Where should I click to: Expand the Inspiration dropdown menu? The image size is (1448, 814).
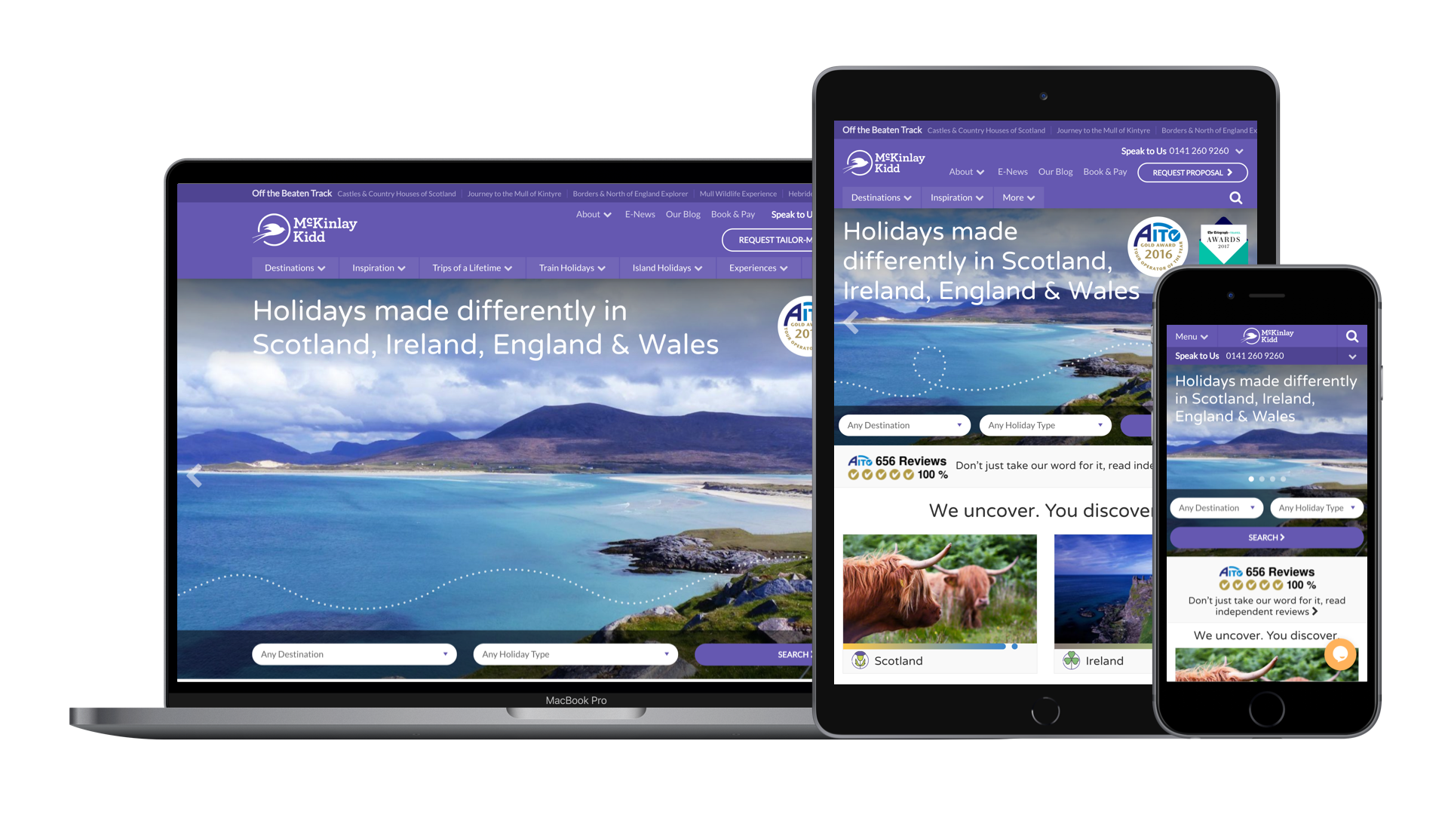(377, 268)
